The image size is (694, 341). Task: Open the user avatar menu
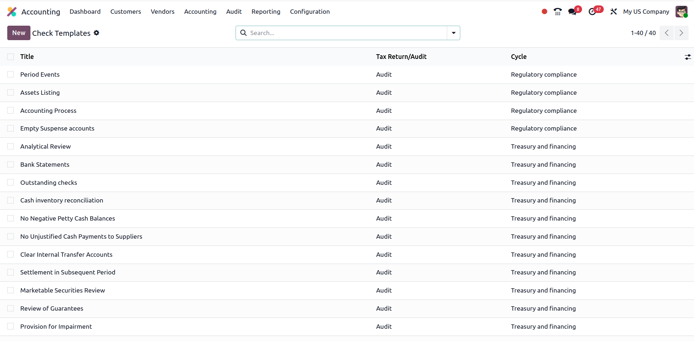pyautogui.click(x=681, y=12)
